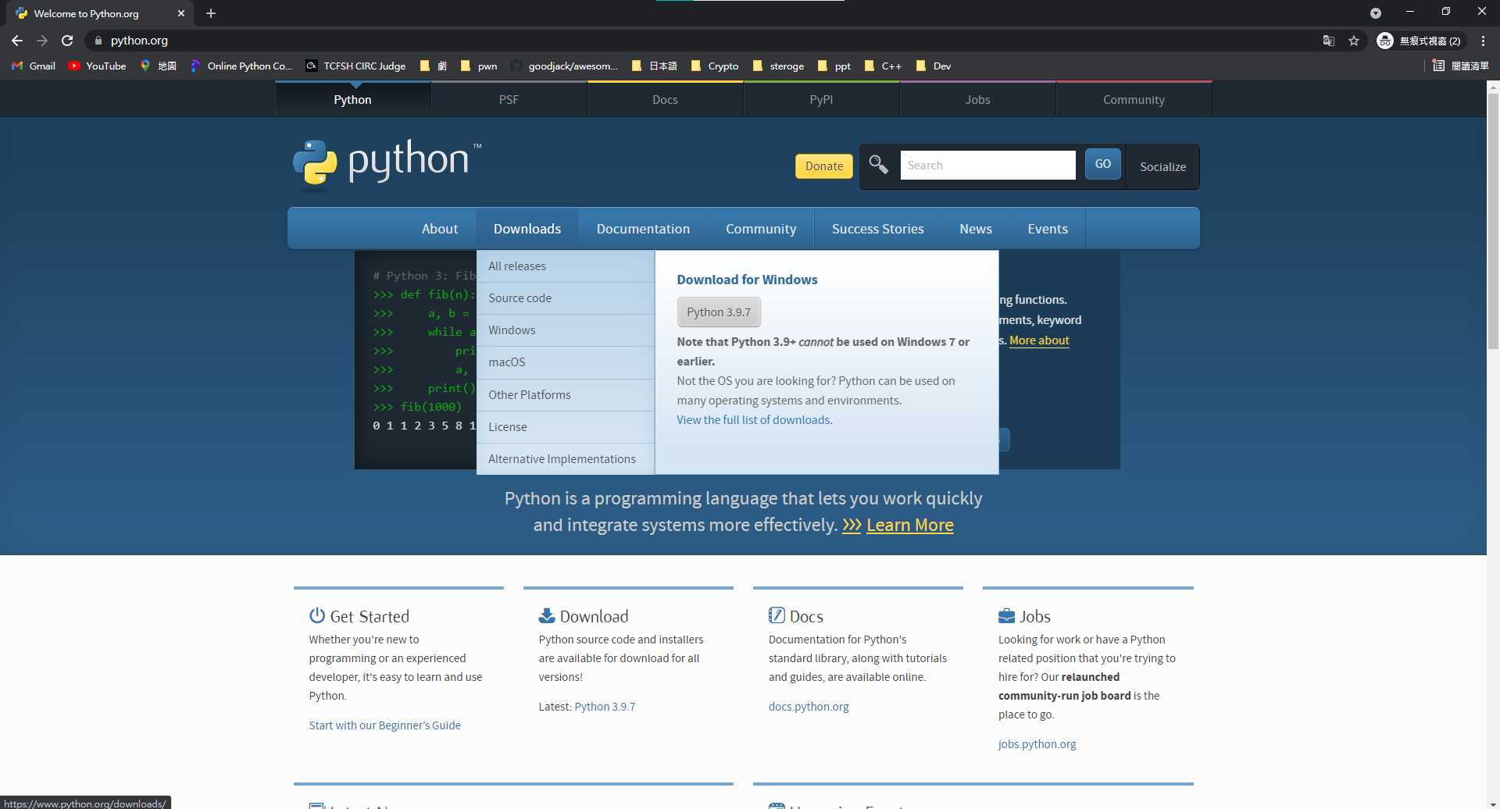Choose License in Downloads menu

(x=566, y=427)
